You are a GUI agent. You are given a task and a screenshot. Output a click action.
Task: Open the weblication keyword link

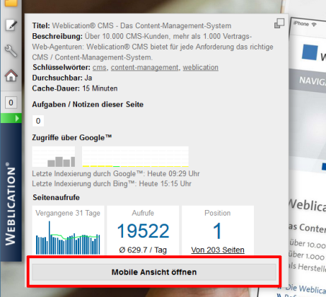201,68
